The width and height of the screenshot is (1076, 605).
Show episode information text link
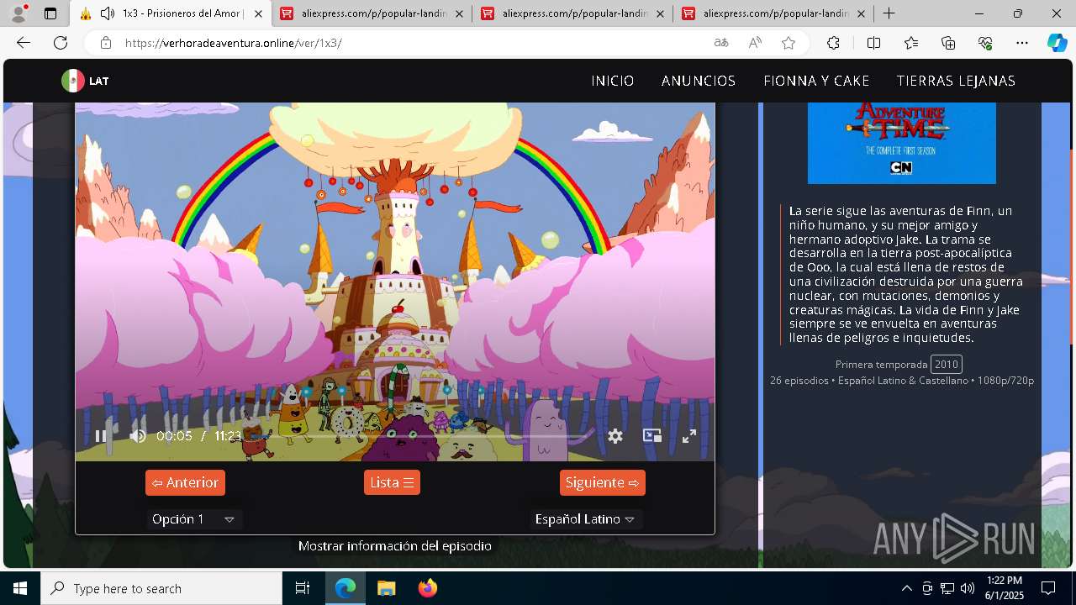[395, 546]
